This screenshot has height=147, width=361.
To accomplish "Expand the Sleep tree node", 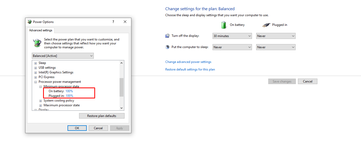I will [x=35, y=63].
